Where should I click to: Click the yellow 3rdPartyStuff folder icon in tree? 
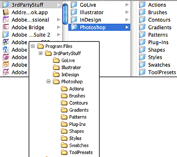coord(48,53)
